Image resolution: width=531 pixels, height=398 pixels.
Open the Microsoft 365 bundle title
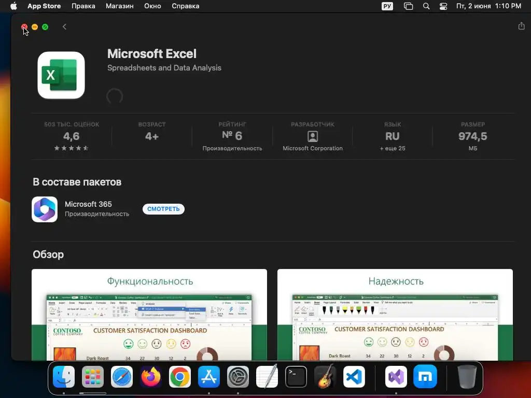click(88, 204)
